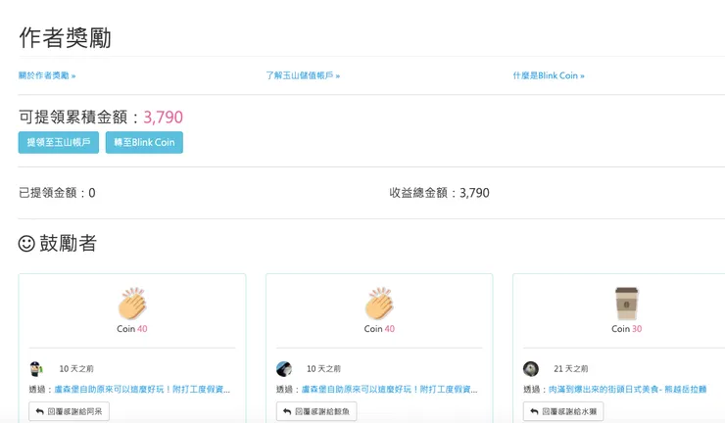Viewport: 725px width, 423px height.
Task: Click the 21 天之前 timestamp
Action: click(571, 368)
